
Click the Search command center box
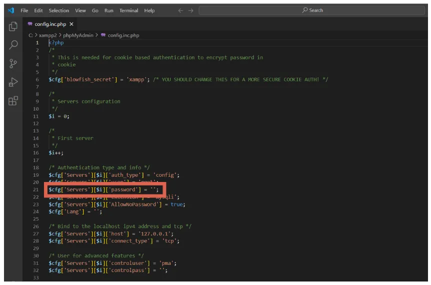311,10
